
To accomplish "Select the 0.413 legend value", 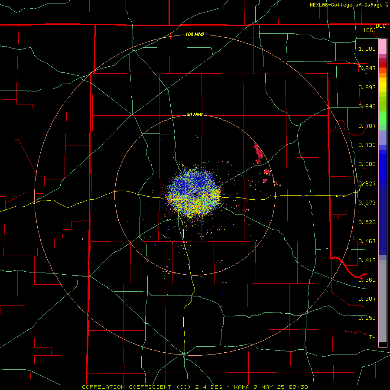I will pos(367,260).
